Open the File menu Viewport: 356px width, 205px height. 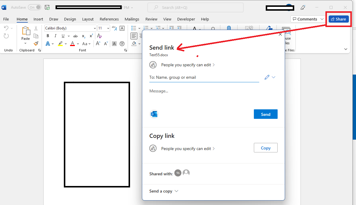[6, 19]
